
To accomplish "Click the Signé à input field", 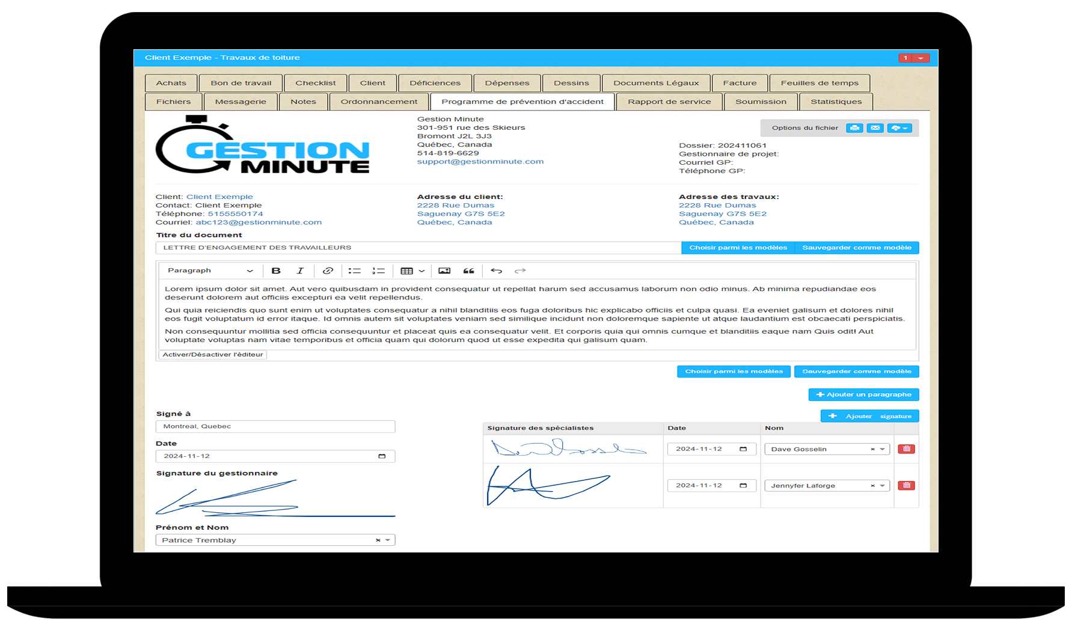I will 275,427.
